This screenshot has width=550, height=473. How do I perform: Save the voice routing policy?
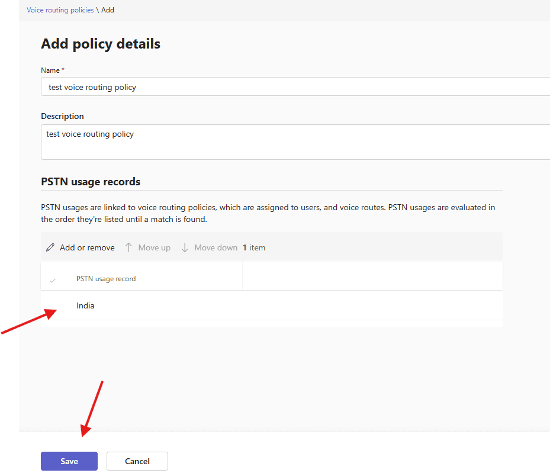click(69, 461)
